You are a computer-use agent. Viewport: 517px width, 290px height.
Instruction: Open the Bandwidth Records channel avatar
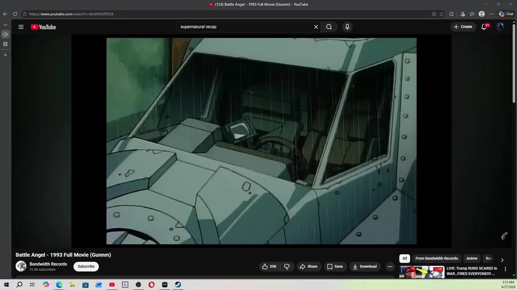(21, 266)
